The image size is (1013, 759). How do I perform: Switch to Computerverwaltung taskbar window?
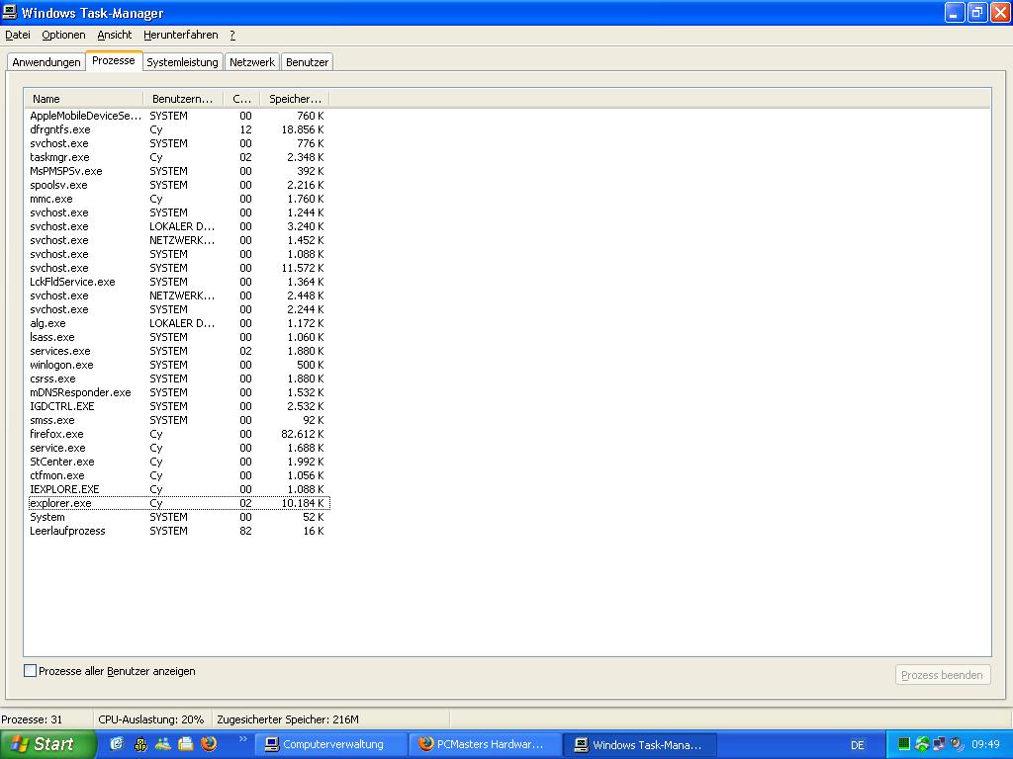[x=330, y=745]
